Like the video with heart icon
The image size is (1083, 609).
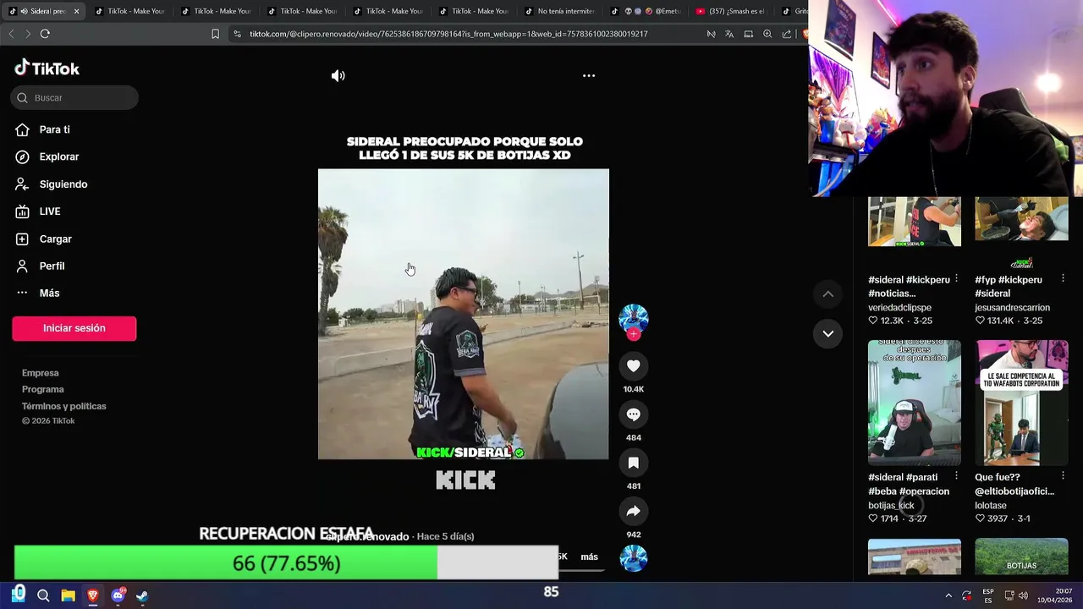(x=633, y=365)
